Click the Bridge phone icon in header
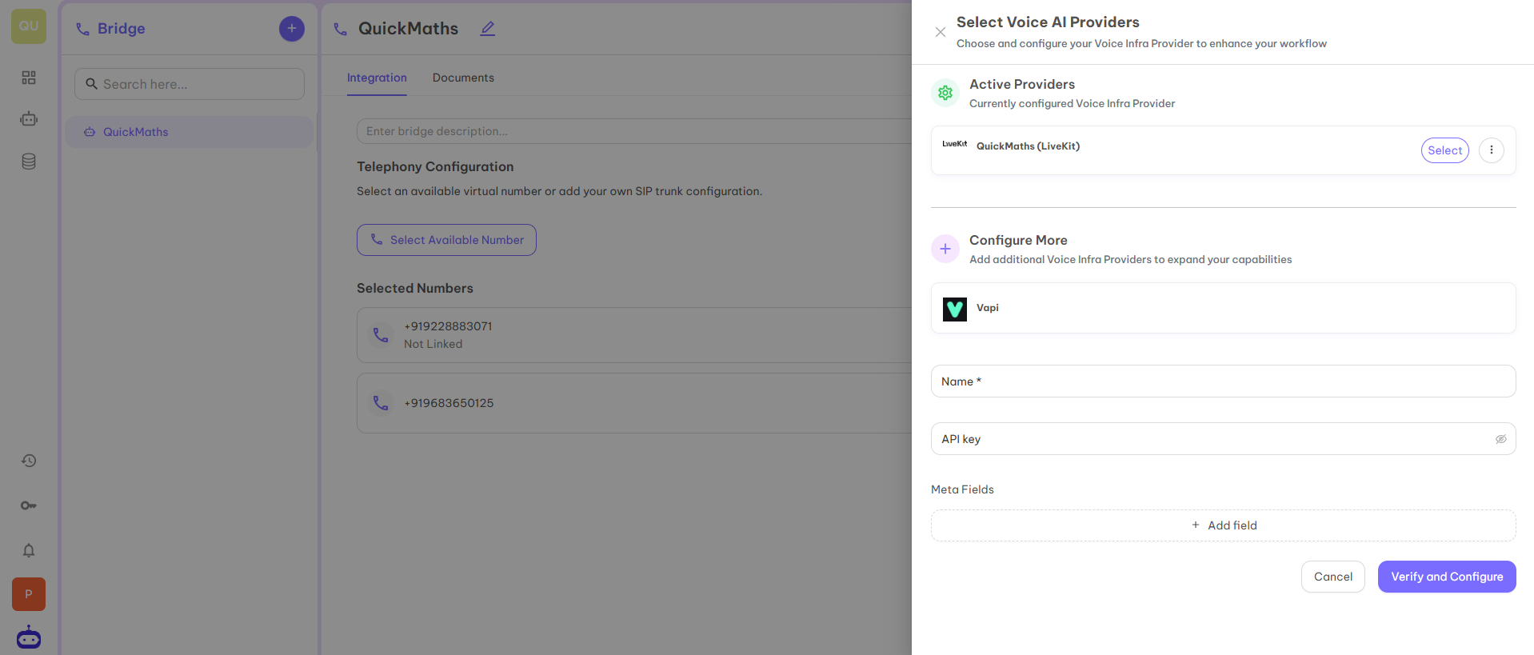 pyautogui.click(x=82, y=30)
